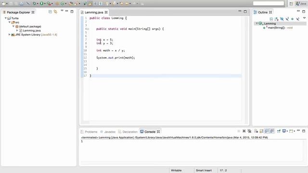Viewport: 308px width, 173px height.
Task: Click the Smart Insert status bar entry
Action: tap(204, 171)
